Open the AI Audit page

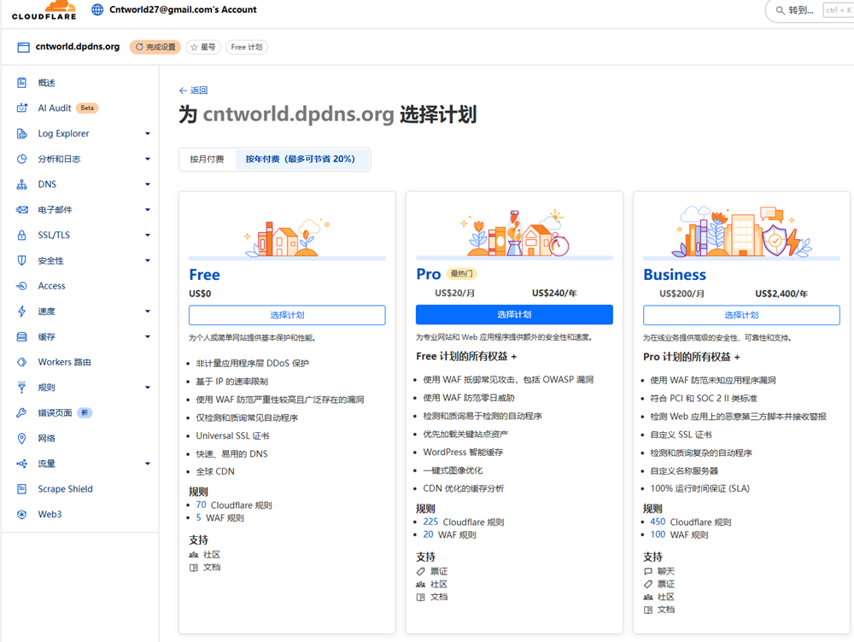(x=55, y=108)
